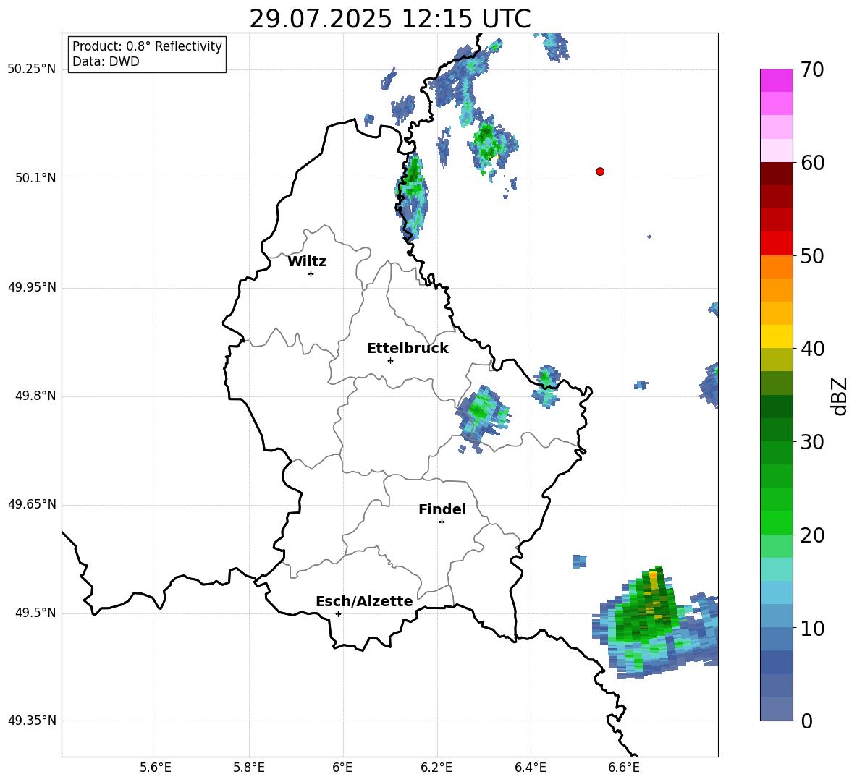Image resolution: width=857 pixels, height=782 pixels.
Task: Click the 60 value on the colorbar
Action: [x=811, y=163]
